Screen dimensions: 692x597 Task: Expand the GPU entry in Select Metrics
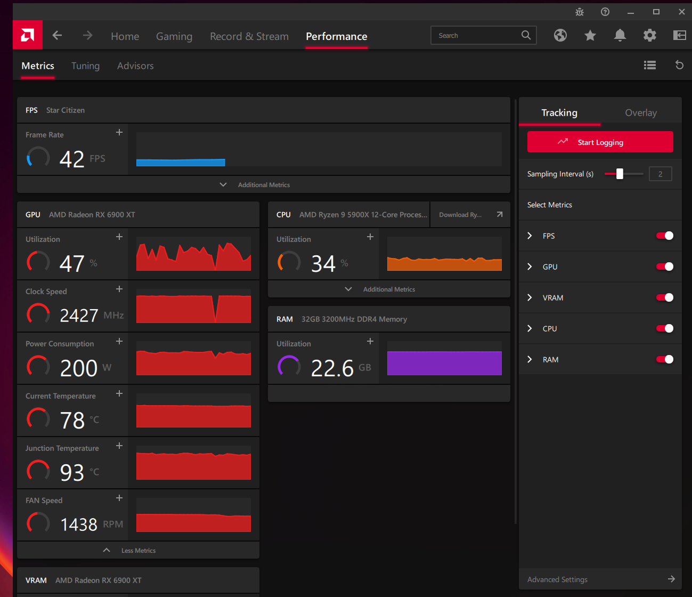(530, 267)
